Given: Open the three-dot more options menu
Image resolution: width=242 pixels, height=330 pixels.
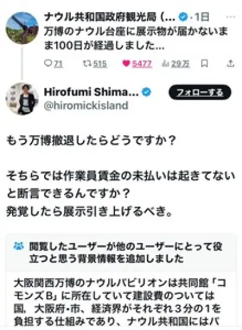Looking at the screenshot, I should 231,17.
